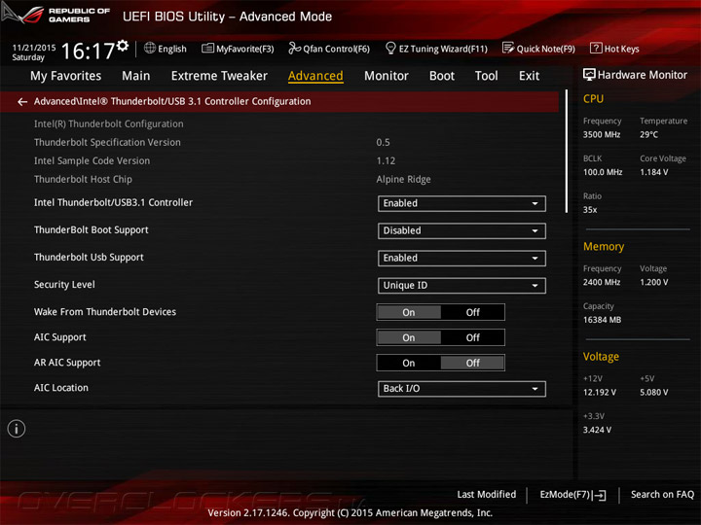Click the breadcrumb path text
Image resolution: width=701 pixels, height=525 pixels.
pyautogui.click(x=172, y=101)
